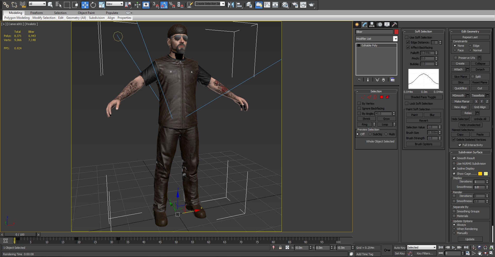
Task: Open the Subdivision ribbon panel
Action: click(97, 18)
